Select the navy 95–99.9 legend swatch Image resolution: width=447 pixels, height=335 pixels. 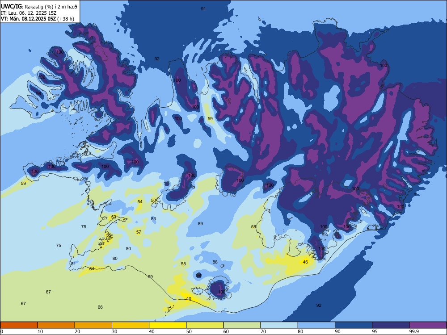click(391, 325)
